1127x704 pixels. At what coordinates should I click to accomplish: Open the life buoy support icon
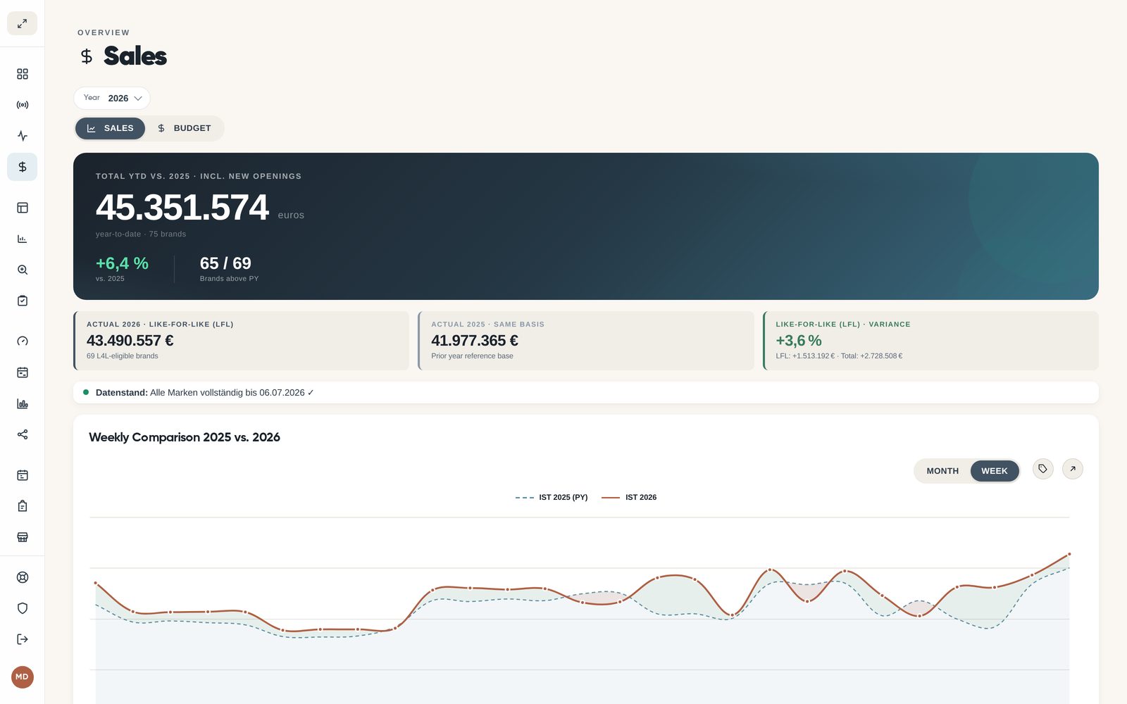click(23, 577)
